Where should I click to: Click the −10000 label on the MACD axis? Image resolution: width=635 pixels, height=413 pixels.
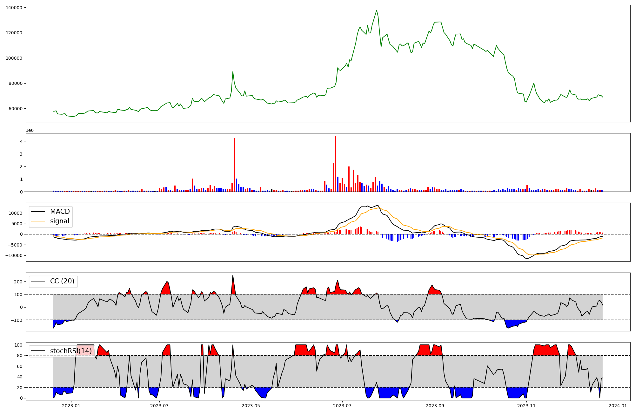(13, 255)
